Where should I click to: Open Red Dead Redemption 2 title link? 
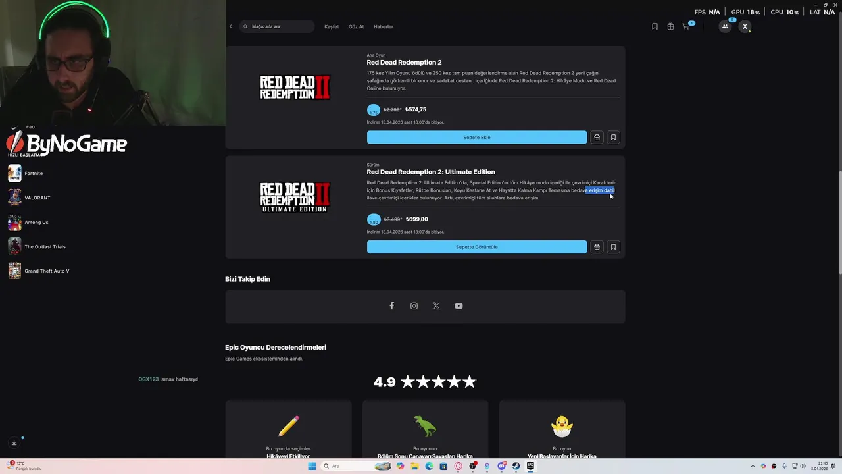tap(404, 63)
